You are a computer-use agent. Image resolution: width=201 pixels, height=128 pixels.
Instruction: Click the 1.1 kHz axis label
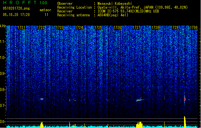pos(3,42)
